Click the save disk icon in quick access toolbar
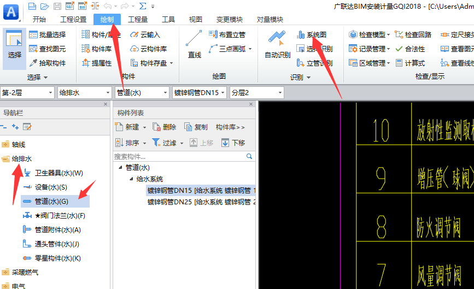 click(x=57, y=6)
